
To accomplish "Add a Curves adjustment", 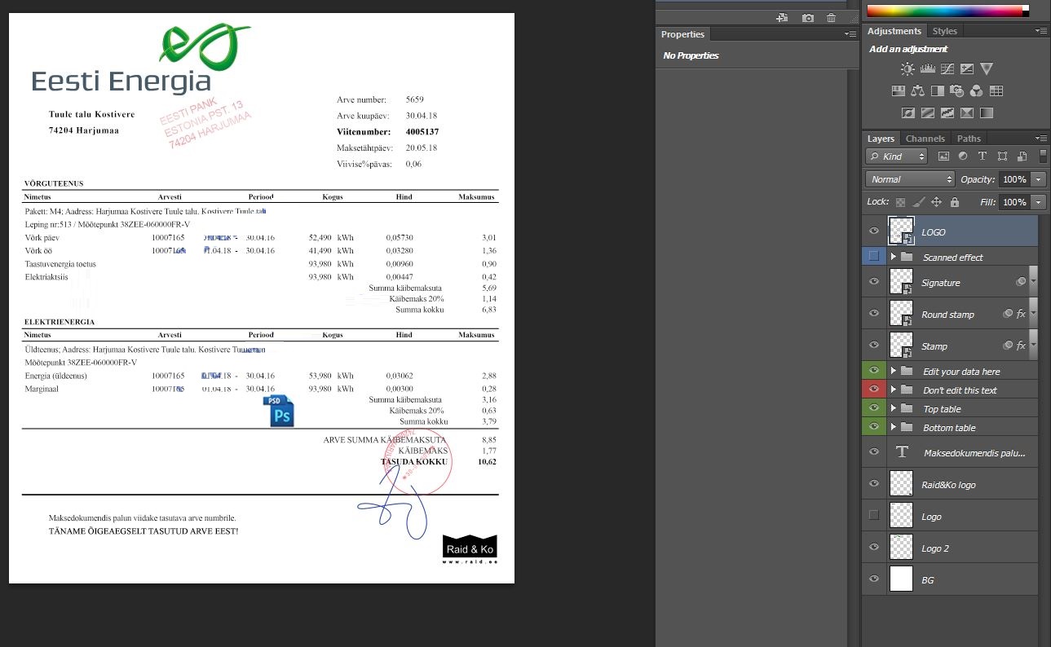I will [947, 69].
